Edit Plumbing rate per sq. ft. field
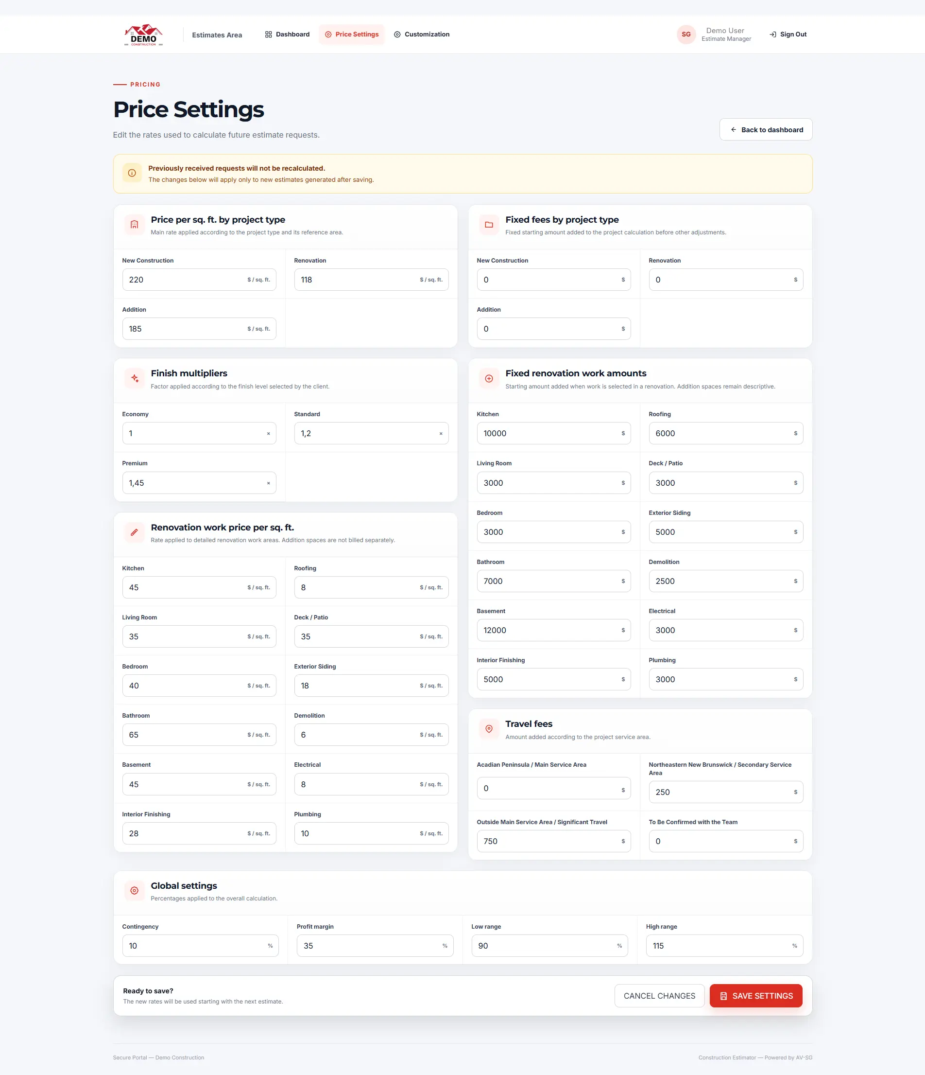925x1075 pixels. pos(371,834)
